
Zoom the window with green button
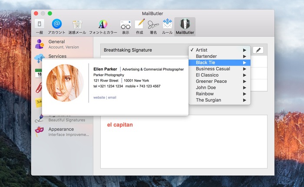coord(50,13)
